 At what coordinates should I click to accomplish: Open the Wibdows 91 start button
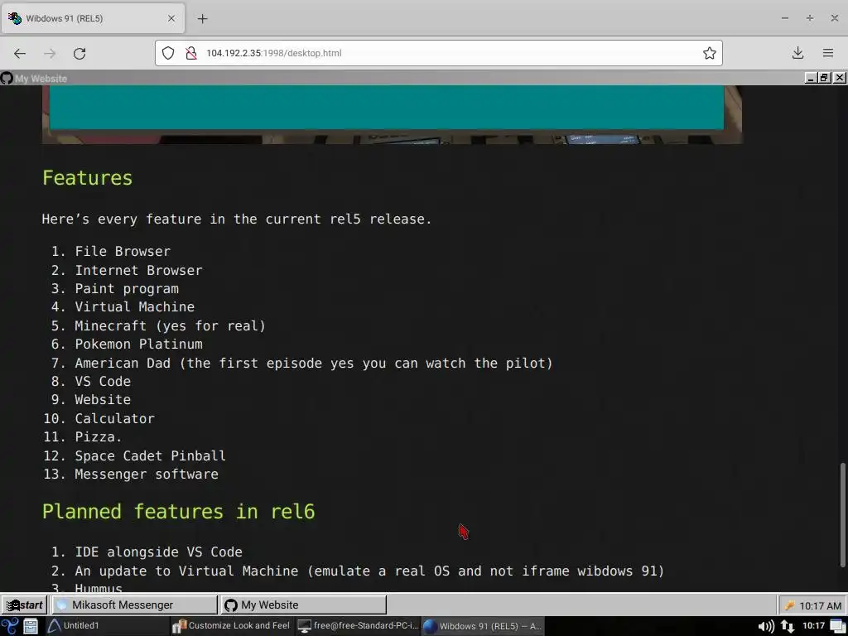coord(25,605)
